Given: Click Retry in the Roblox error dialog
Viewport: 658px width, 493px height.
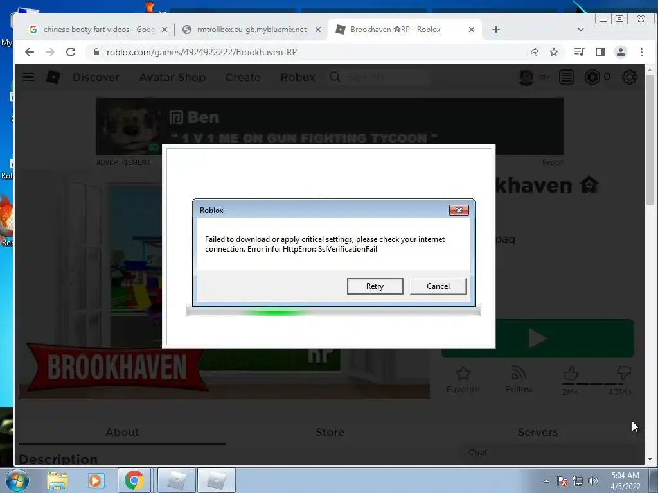Looking at the screenshot, I should click(375, 286).
